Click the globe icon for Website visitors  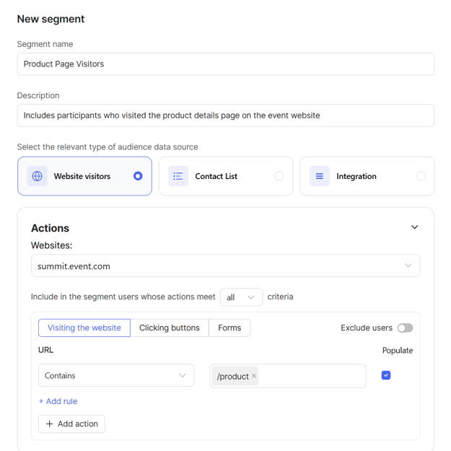37,176
